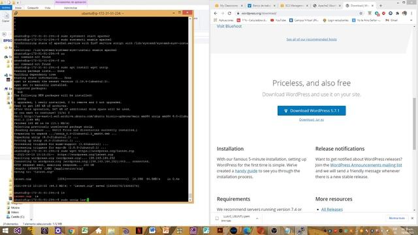Viewport: 418px width, 235px height.
Task: Open the home icon app in taskbar
Action: point(99,230)
